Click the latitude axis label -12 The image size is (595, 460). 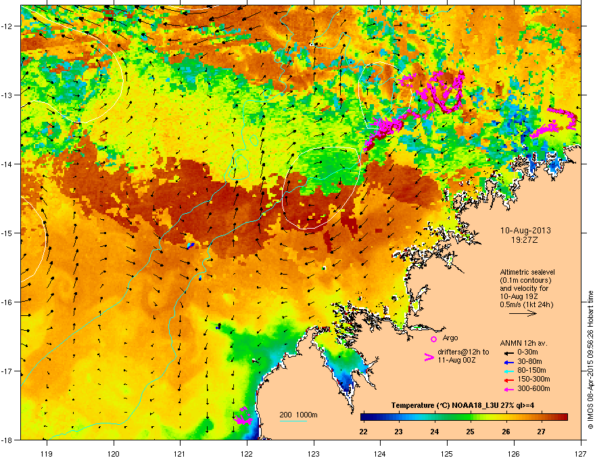(x=7, y=26)
